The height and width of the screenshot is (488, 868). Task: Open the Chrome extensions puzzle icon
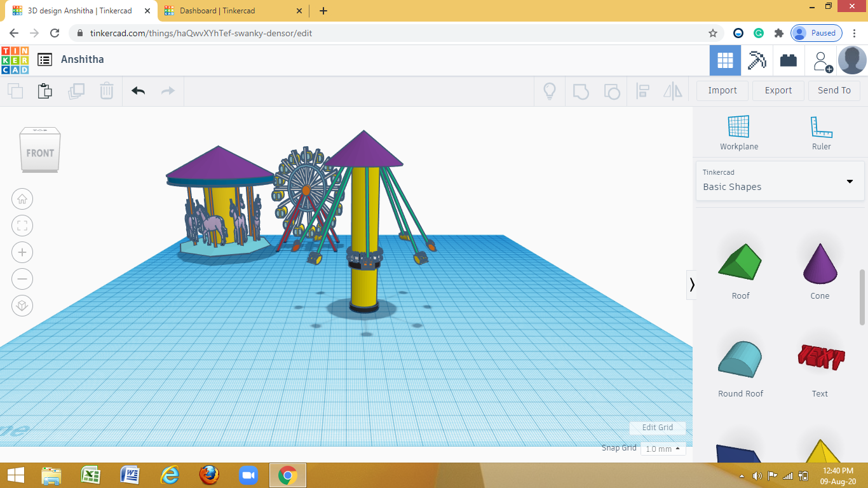(778, 33)
